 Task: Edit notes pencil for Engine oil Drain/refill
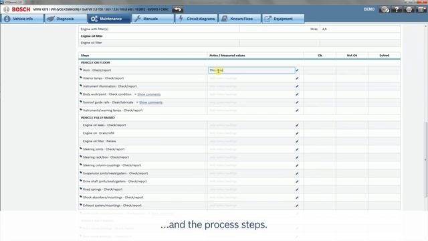click(297, 133)
